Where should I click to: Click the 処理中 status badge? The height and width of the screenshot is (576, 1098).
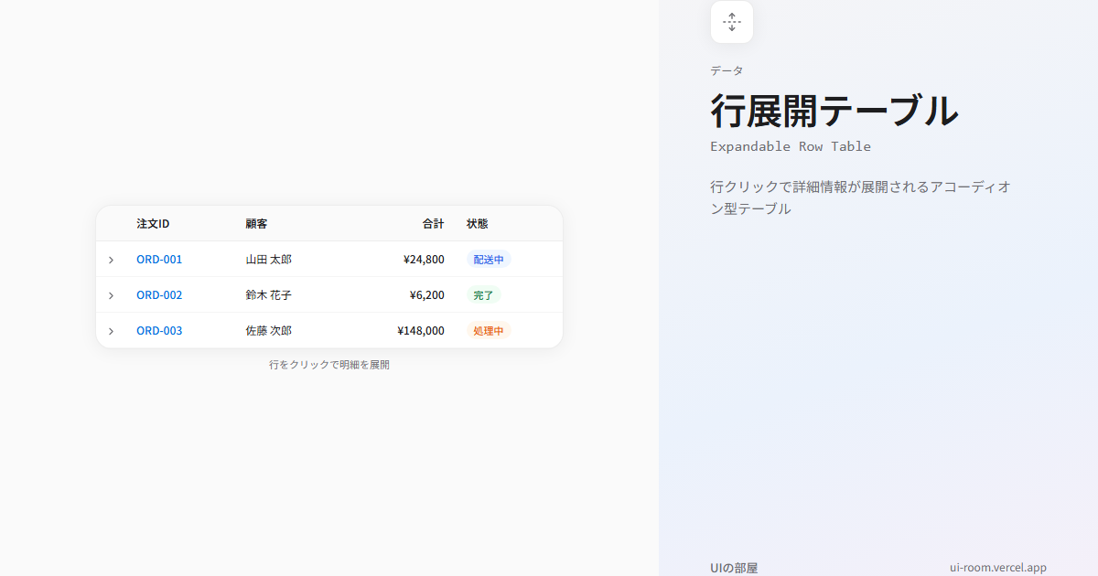click(489, 331)
